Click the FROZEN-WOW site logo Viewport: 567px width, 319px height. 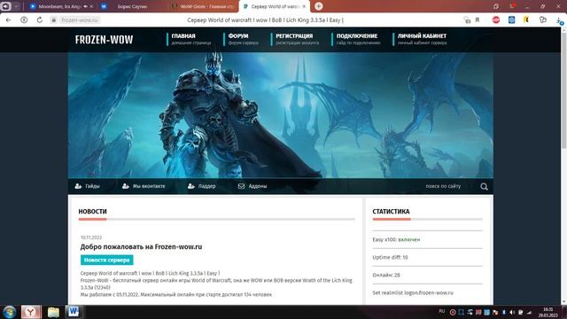pyautogui.click(x=105, y=39)
